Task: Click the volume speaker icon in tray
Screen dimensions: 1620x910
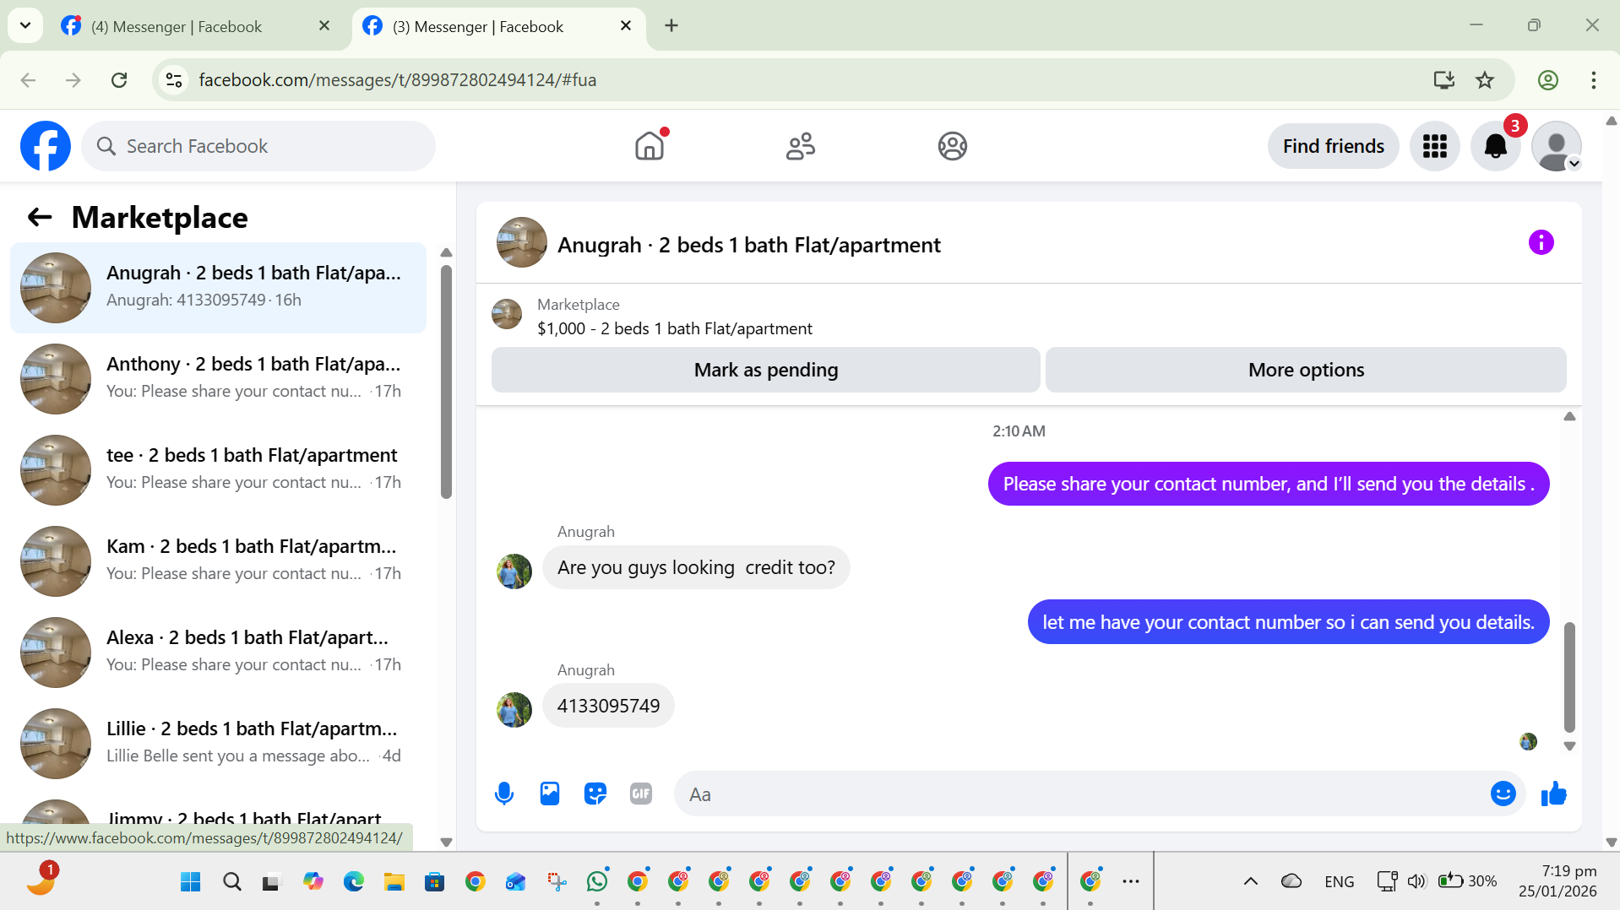Action: [x=1416, y=881]
